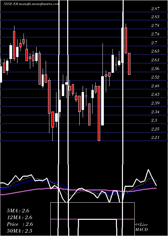Select the 2.39 price axis label
This screenshot has height=236, width=168.
[155, 103]
